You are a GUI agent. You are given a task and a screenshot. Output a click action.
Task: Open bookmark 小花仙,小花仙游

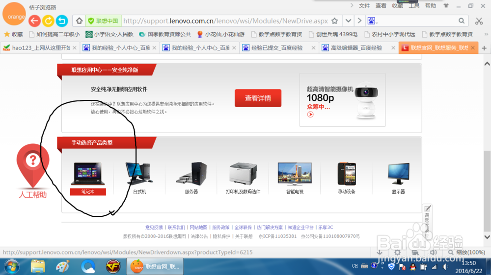pos(221,34)
